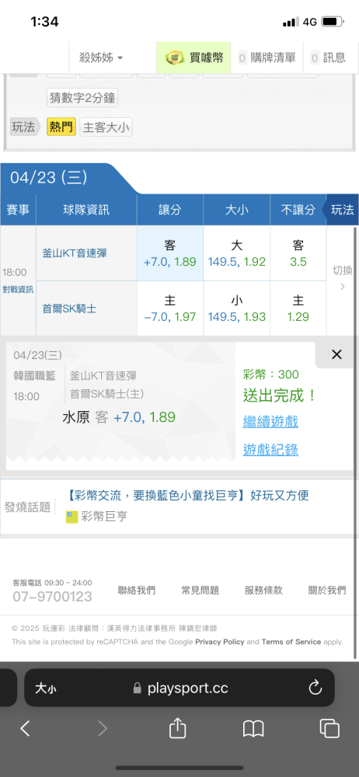Select the 熱門 play-type filter
Screen dimensions: 359x777
[61, 127]
